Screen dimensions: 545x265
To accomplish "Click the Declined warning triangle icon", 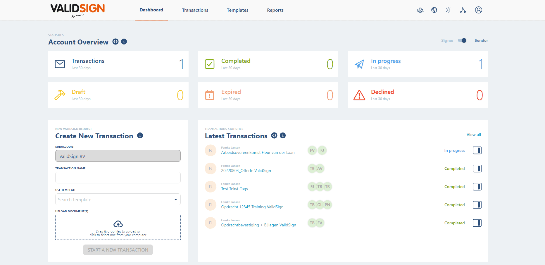I will [x=359, y=95].
